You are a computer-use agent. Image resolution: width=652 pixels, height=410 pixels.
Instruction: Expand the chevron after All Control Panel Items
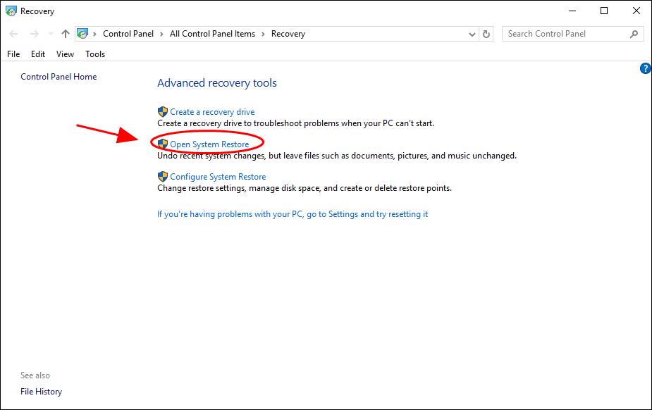pos(264,34)
